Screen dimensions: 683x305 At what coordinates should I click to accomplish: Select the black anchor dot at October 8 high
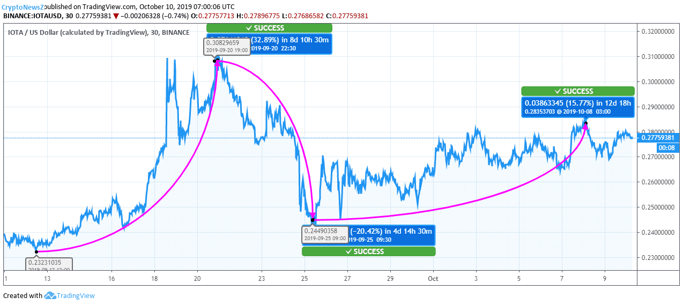point(586,124)
